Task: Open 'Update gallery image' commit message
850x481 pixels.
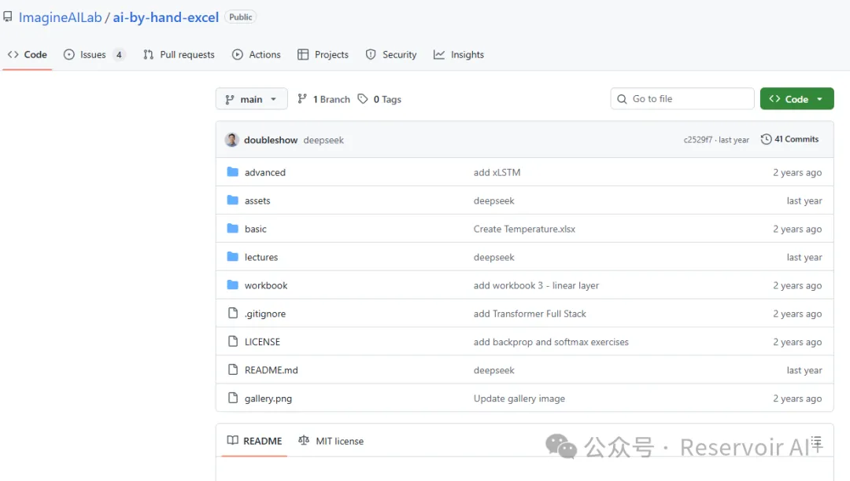Action: click(519, 398)
